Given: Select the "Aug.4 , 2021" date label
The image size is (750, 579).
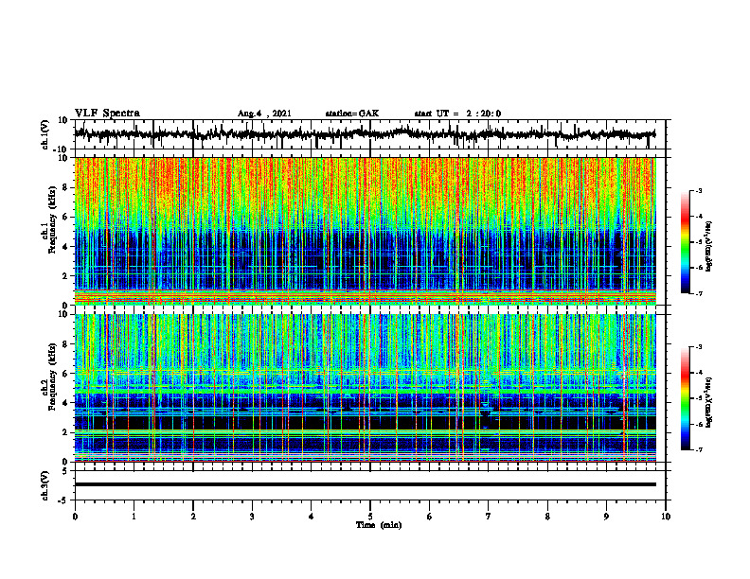Looking at the screenshot, I should coord(264,114).
